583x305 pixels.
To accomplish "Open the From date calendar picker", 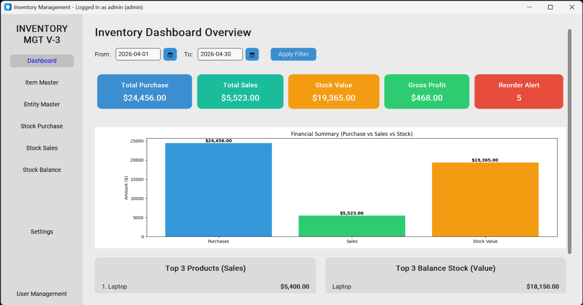I will coord(170,54).
